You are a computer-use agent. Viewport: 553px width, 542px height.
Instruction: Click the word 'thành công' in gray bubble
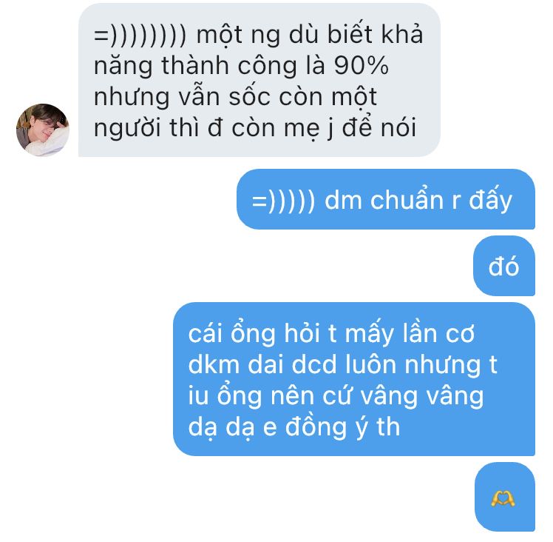click(229, 67)
